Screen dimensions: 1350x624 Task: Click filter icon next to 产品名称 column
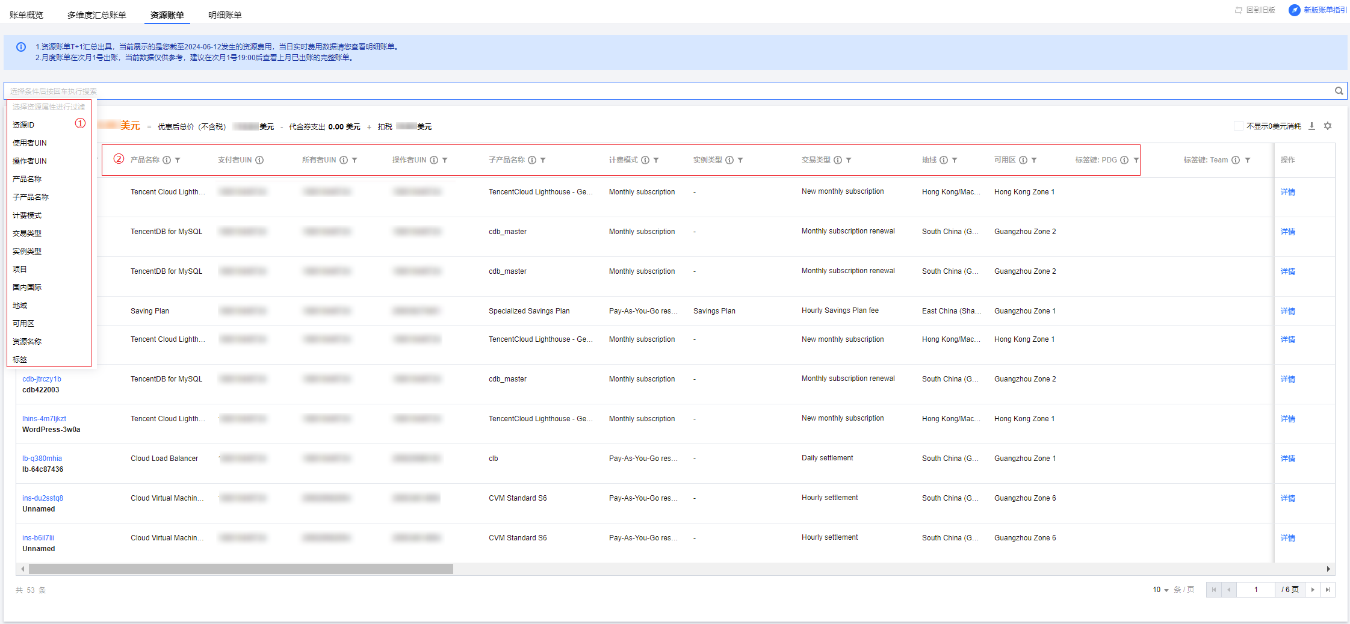[x=178, y=160]
